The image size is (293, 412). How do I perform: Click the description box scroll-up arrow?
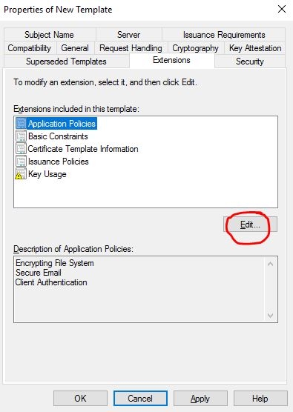click(271, 264)
